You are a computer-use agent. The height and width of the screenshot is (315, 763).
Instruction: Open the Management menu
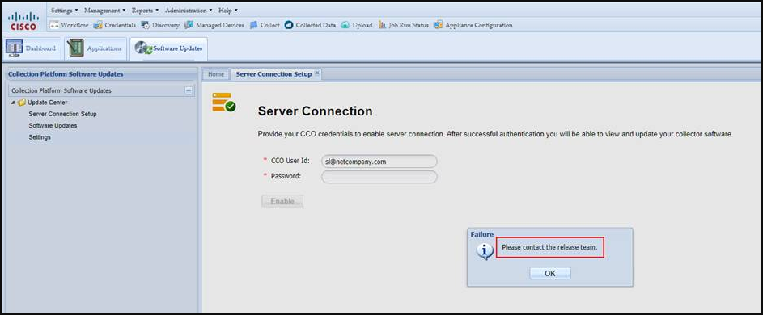104,10
